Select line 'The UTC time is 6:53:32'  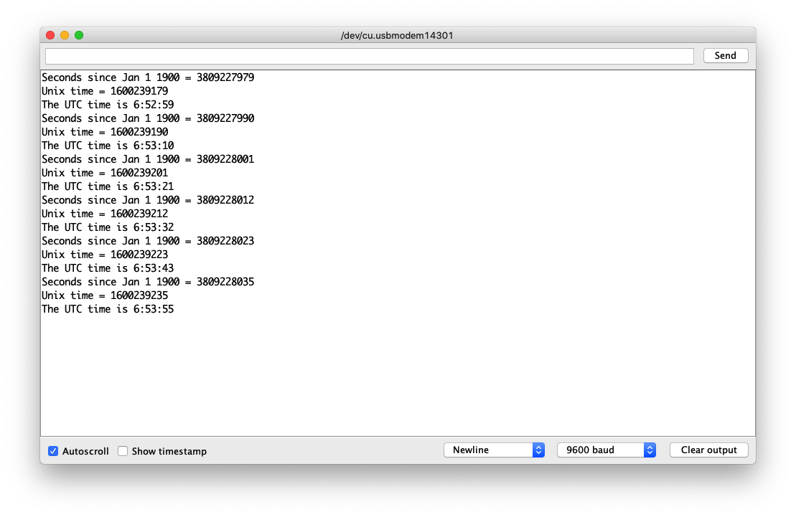[x=108, y=227]
